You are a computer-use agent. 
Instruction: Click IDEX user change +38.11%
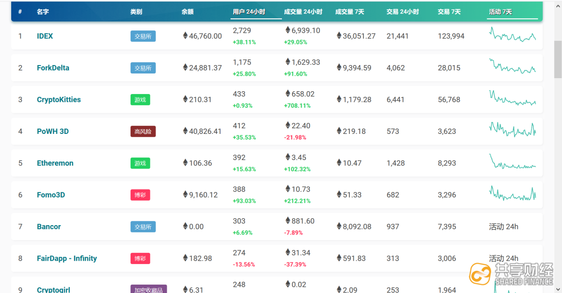pos(244,42)
